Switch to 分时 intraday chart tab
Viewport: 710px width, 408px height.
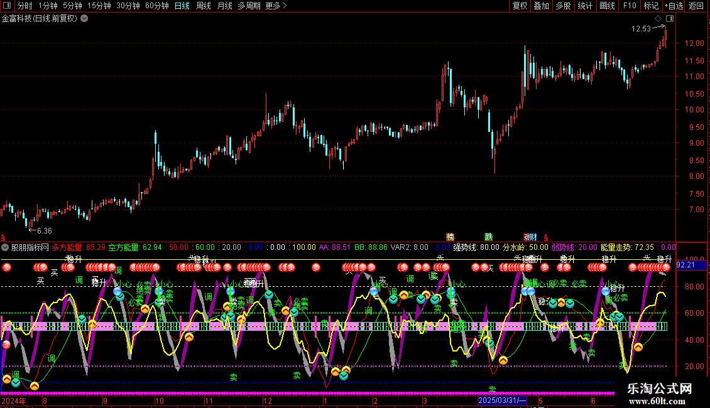[25, 6]
